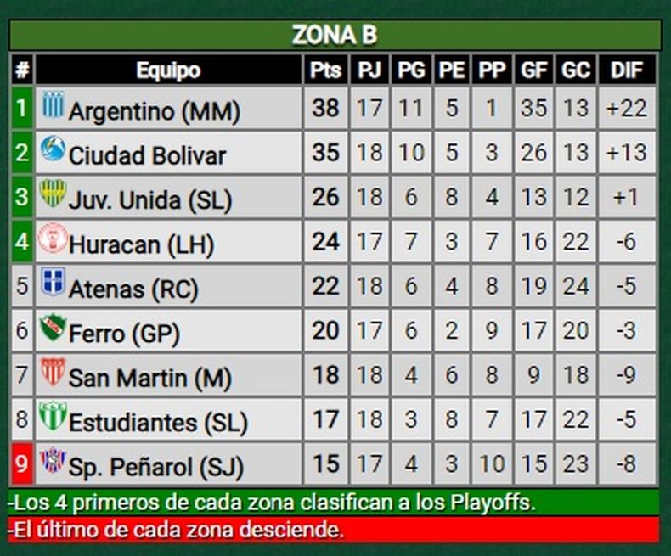Click the ZONA B title bar

click(335, 35)
